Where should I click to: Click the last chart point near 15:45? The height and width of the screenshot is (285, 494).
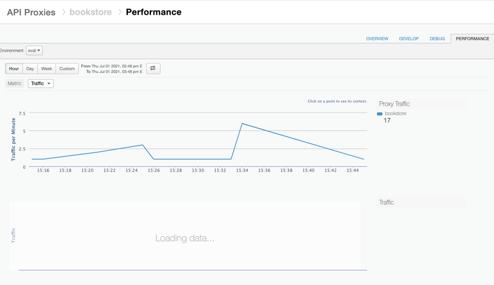(363, 159)
